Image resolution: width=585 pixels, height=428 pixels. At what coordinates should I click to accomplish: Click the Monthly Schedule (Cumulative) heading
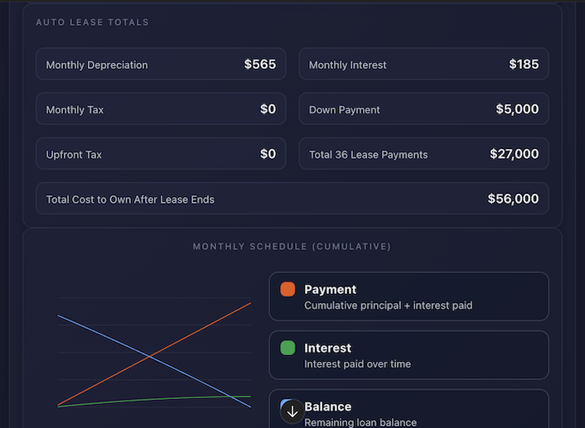(x=292, y=247)
